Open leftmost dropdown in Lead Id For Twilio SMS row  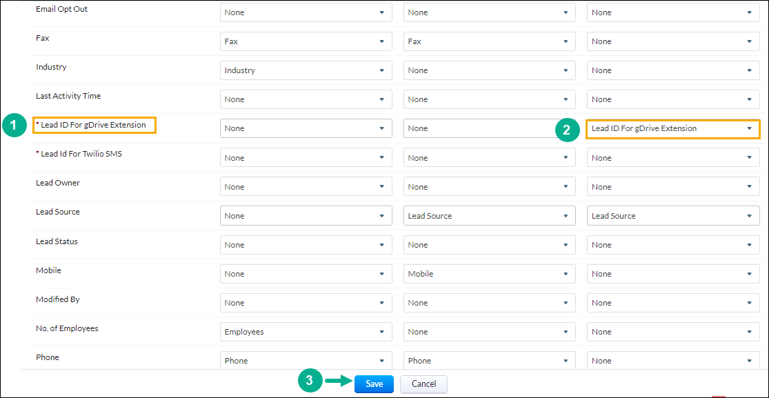(x=306, y=157)
